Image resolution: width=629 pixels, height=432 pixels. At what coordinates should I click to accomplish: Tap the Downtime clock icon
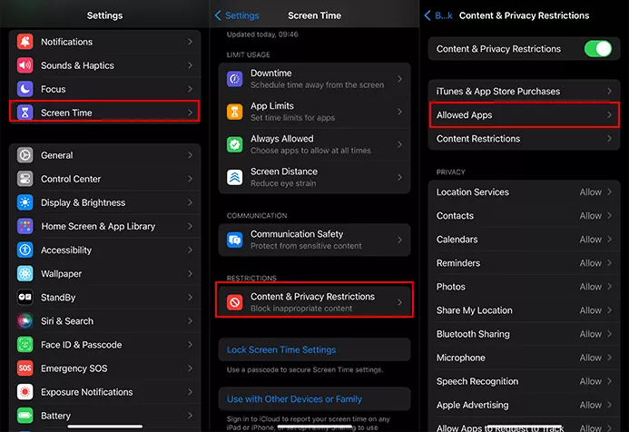click(x=235, y=79)
